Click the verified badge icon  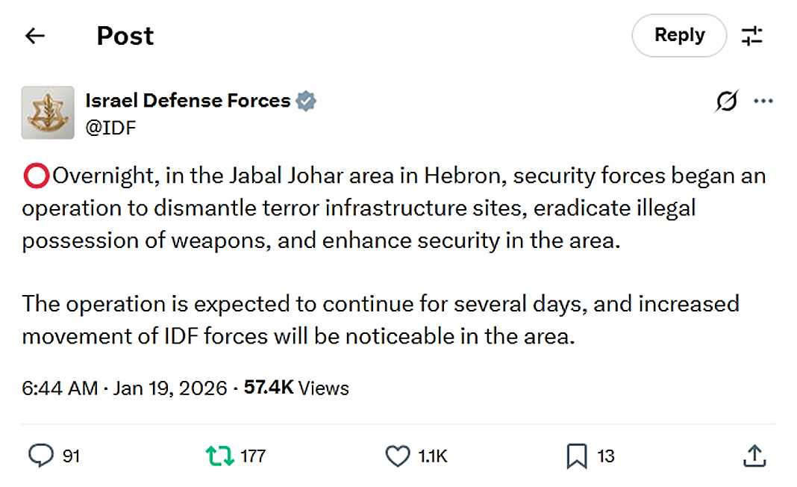[x=306, y=101]
